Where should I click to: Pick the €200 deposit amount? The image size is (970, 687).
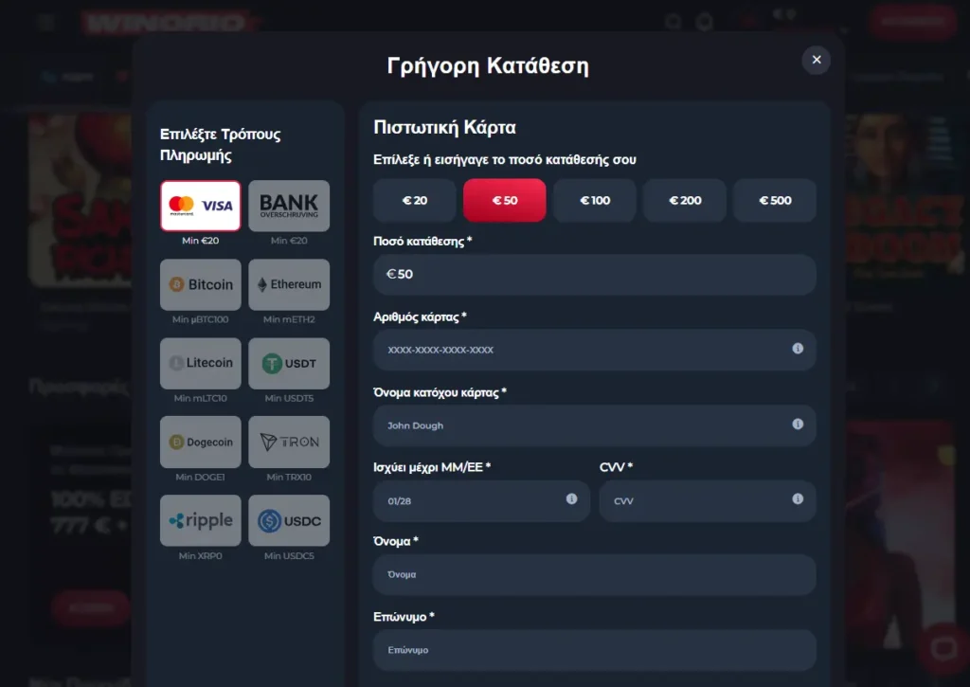685,200
